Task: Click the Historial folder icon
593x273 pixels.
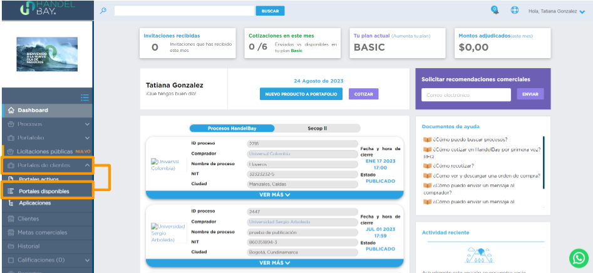Action: (11, 246)
